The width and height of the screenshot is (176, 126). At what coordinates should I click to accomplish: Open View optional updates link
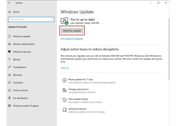72,39
